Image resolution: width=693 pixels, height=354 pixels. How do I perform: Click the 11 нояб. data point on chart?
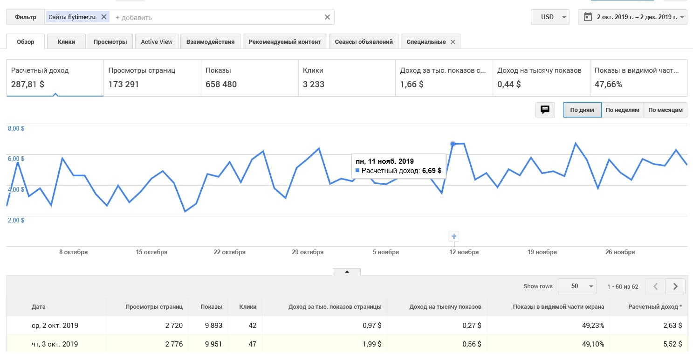453,144
